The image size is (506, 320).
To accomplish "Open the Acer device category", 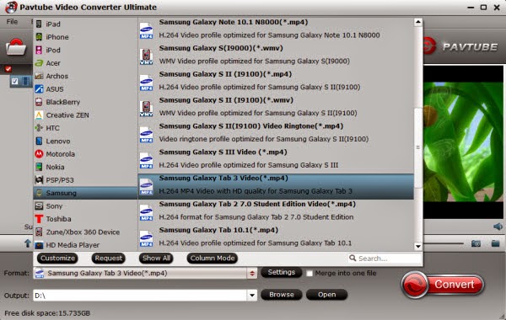I will [x=85, y=63].
